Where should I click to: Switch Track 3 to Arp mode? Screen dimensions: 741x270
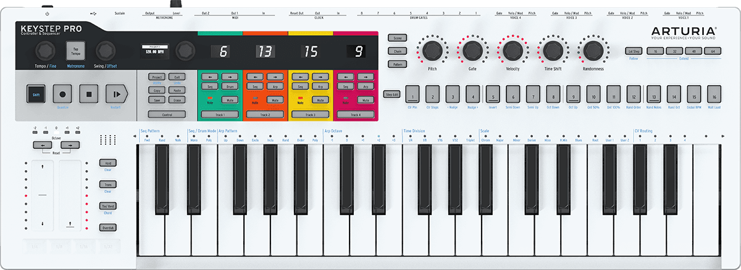click(319, 87)
